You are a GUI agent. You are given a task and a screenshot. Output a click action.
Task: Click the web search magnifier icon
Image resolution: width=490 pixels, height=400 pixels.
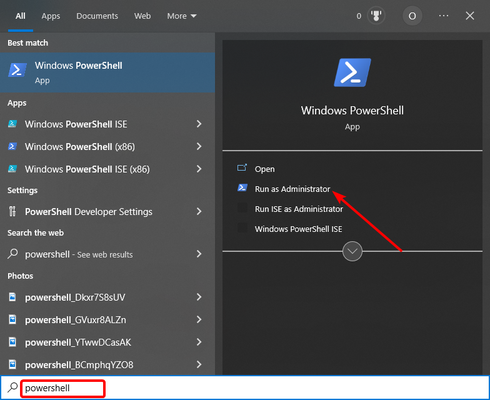tap(12, 254)
